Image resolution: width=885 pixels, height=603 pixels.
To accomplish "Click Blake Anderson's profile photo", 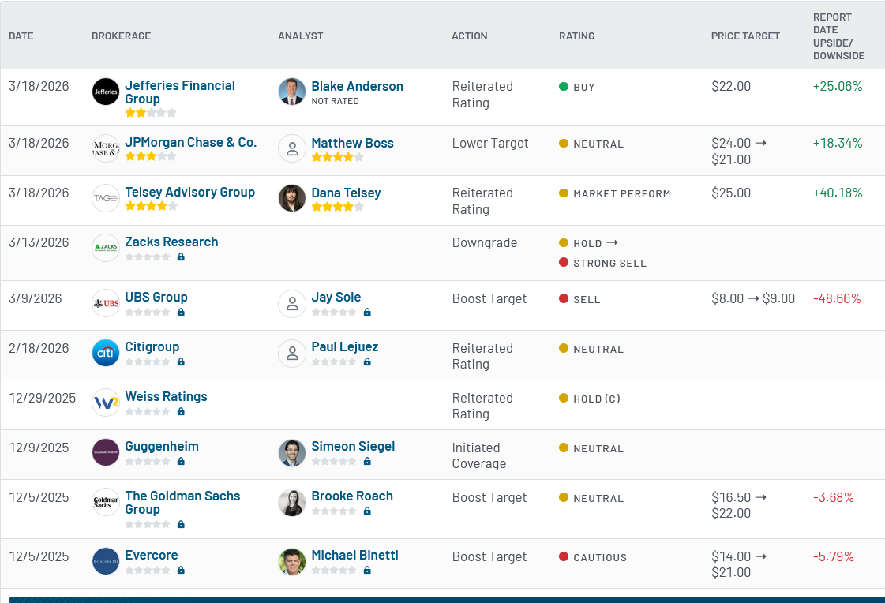I will (x=292, y=92).
